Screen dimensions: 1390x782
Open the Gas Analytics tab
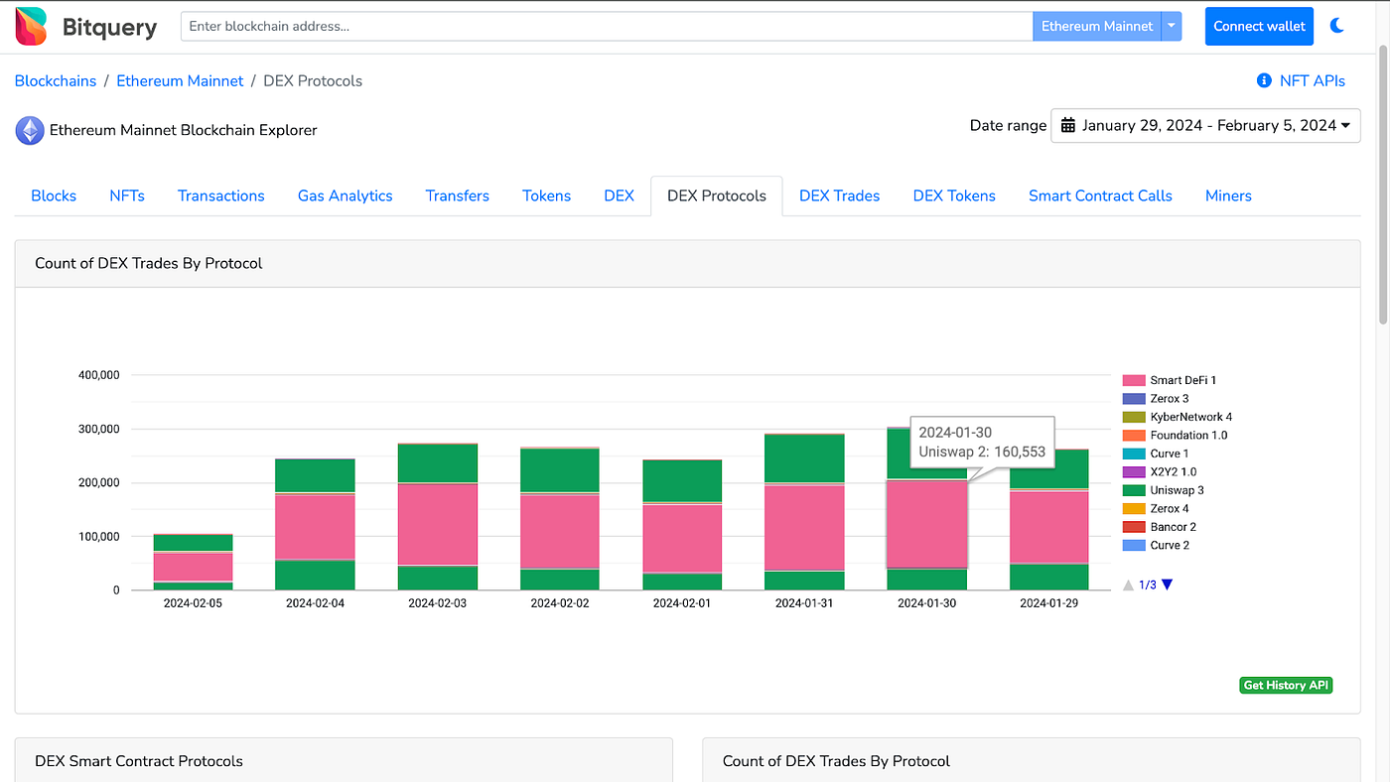[345, 195]
